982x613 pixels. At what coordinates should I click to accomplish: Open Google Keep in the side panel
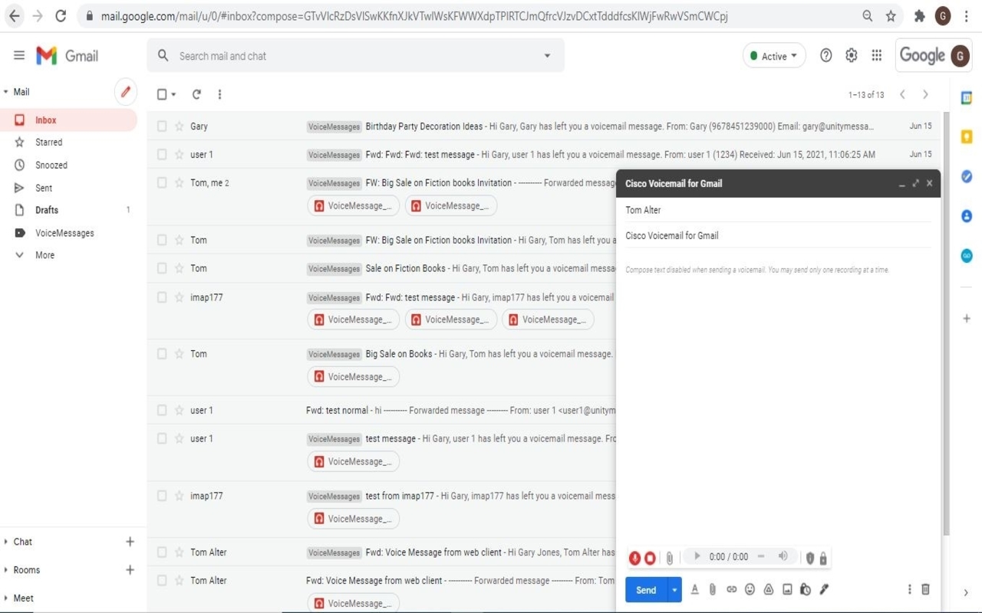(966, 135)
